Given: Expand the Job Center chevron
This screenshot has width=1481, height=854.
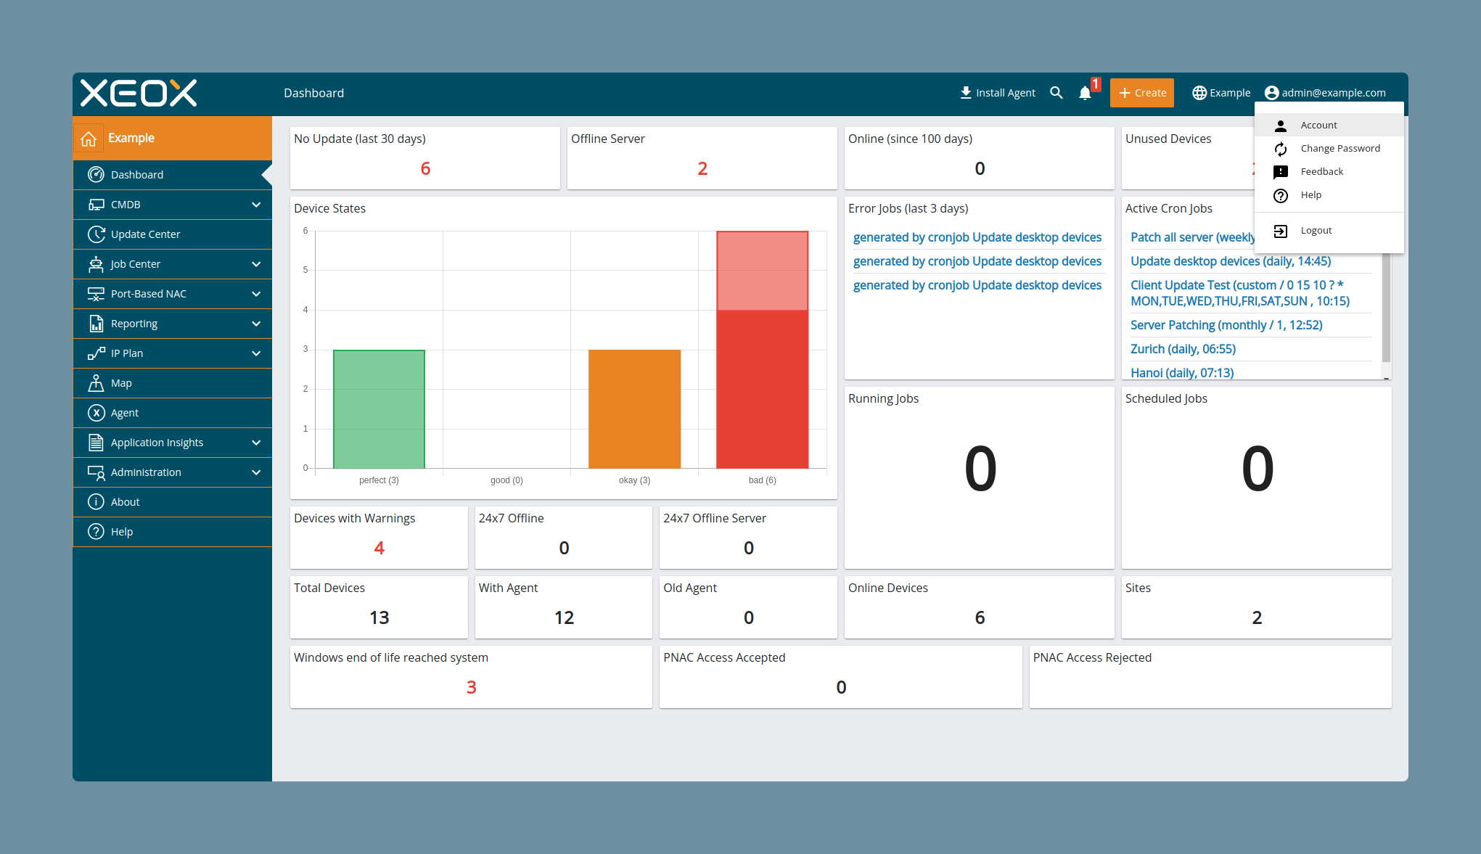Looking at the screenshot, I should [256, 264].
